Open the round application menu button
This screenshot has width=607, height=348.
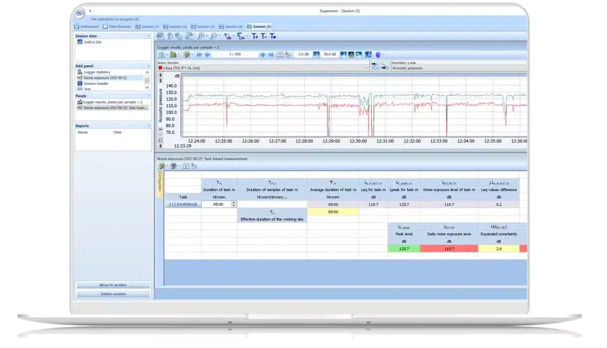(80, 13)
